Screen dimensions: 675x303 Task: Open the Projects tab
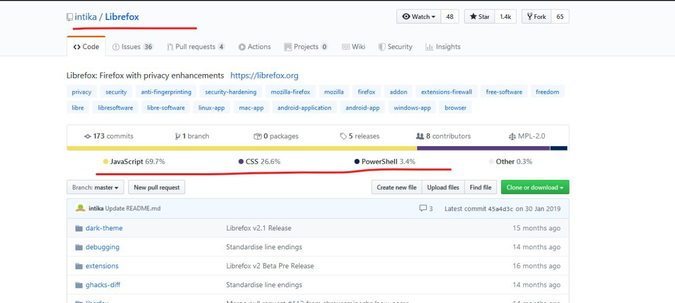click(x=306, y=47)
